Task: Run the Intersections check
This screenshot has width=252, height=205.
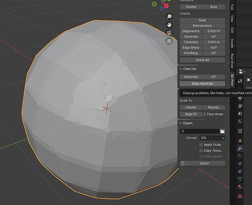Action: point(202,26)
